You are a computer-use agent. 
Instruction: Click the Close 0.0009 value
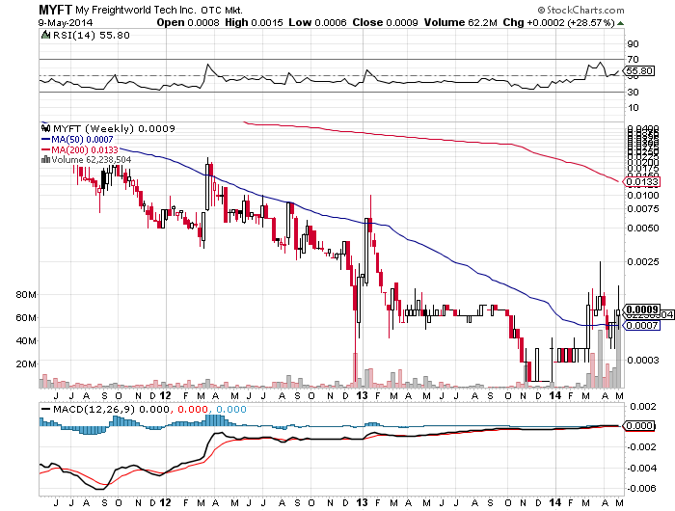click(x=386, y=22)
